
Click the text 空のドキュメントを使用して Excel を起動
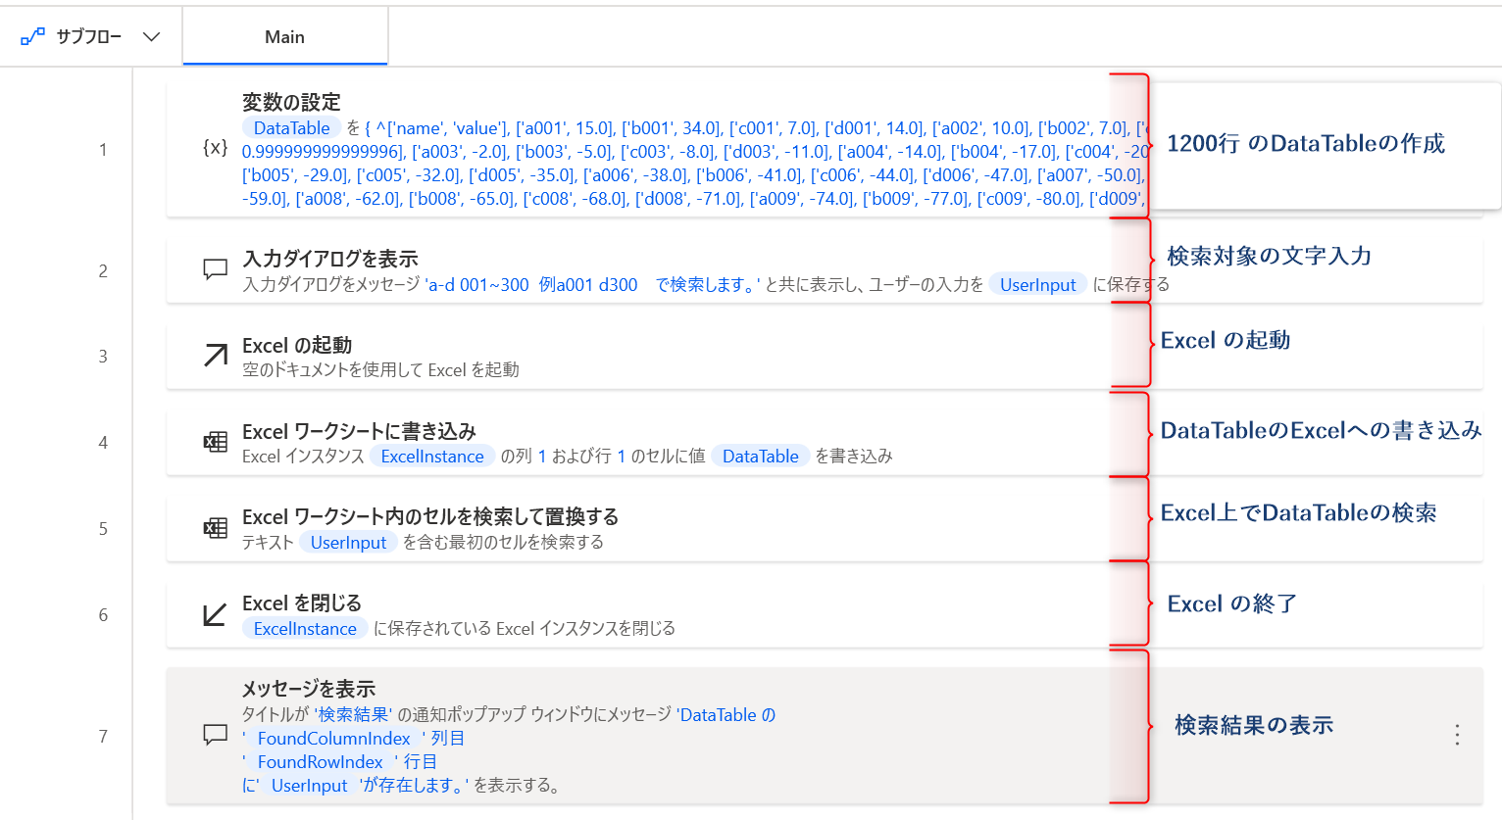380,370
